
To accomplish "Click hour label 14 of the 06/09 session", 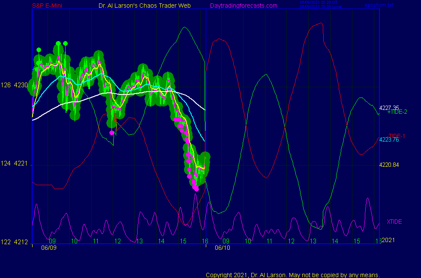I will tap(161, 241).
